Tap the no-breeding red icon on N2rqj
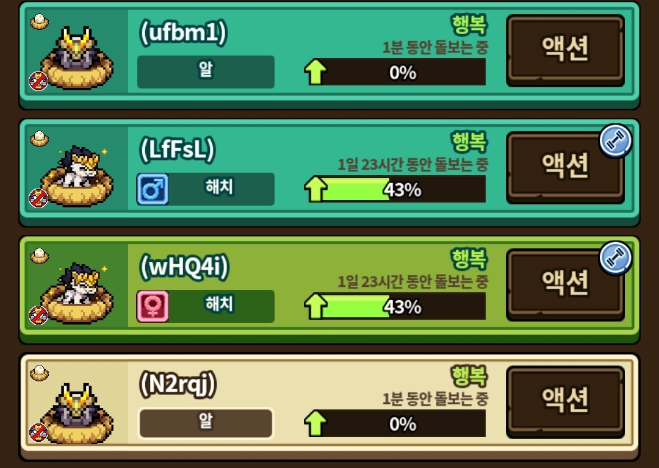The image size is (659, 468). (38, 433)
